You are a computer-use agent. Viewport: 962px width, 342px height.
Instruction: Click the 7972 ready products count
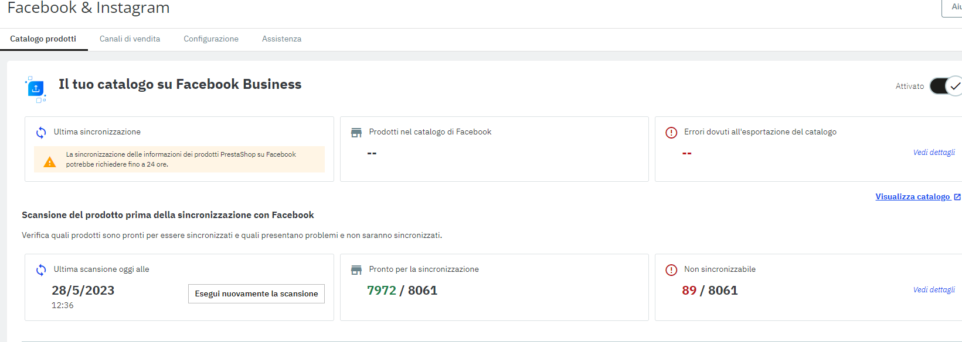pyautogui.click(x=382, y=291)
